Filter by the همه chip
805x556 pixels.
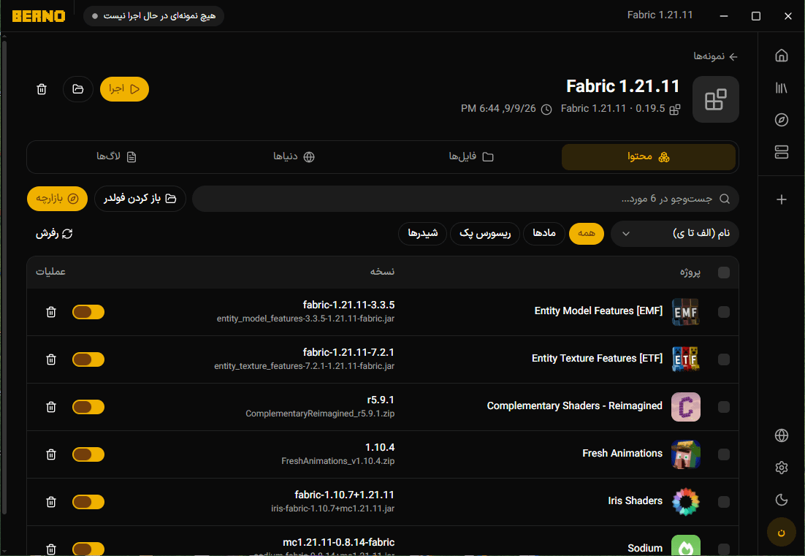coord(587,234)
